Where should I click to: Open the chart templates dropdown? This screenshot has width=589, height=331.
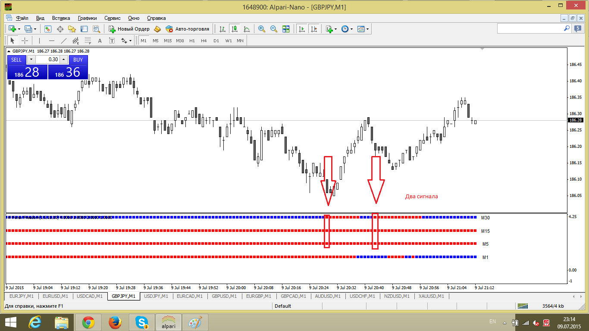(x=367, y=29)
